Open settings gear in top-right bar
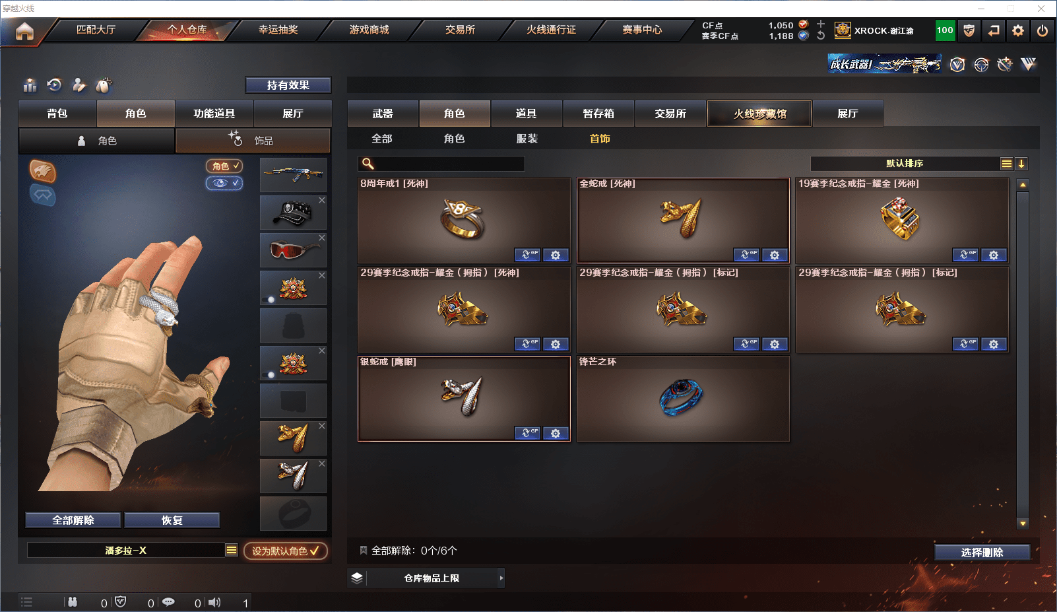 point(1018,30)
